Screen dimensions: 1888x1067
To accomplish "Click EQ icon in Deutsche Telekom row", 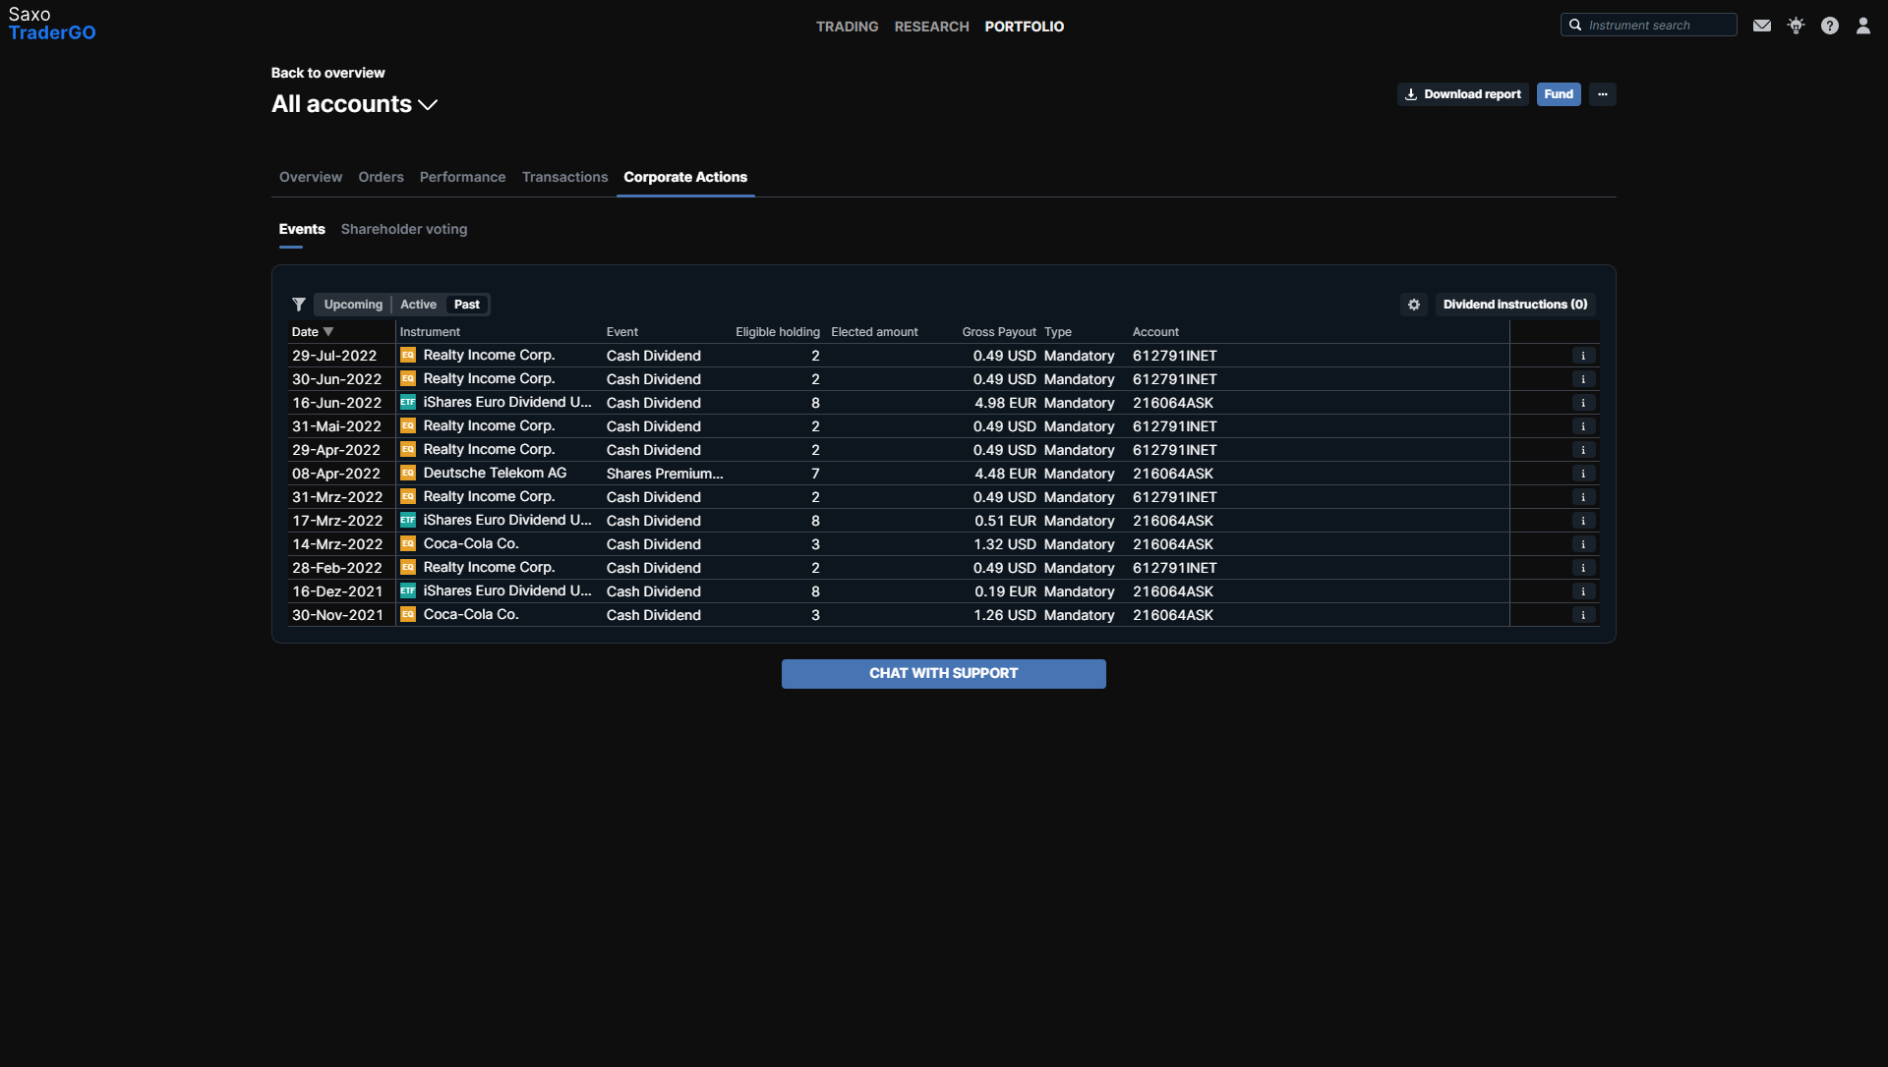I will point(408,473).
